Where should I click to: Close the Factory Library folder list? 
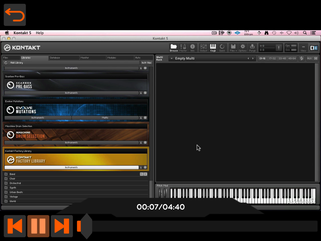(x=145, y=174)
